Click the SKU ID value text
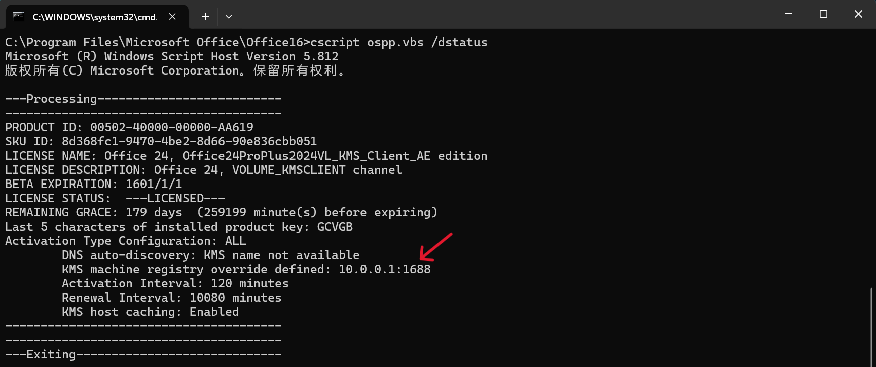 (190, 141)
